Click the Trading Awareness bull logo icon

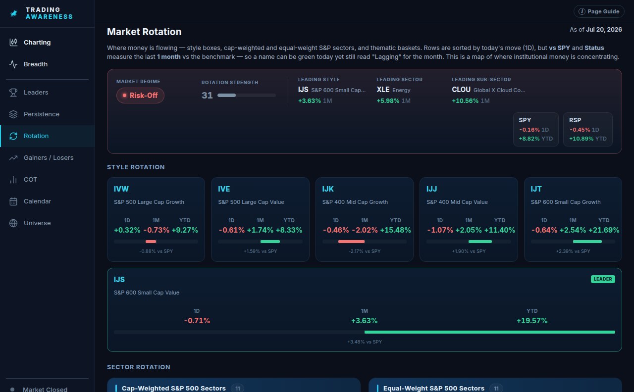(x=14, y=13)
